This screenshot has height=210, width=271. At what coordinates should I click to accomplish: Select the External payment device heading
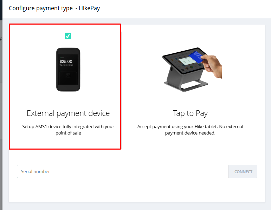68,113
